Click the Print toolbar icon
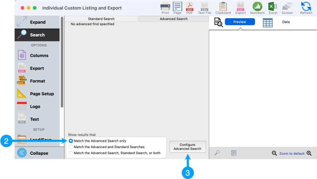Viewport: 317px width, 179px height. point(165,7)
